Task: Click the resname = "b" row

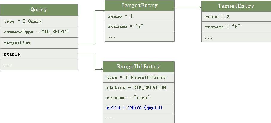Action: 236,27
